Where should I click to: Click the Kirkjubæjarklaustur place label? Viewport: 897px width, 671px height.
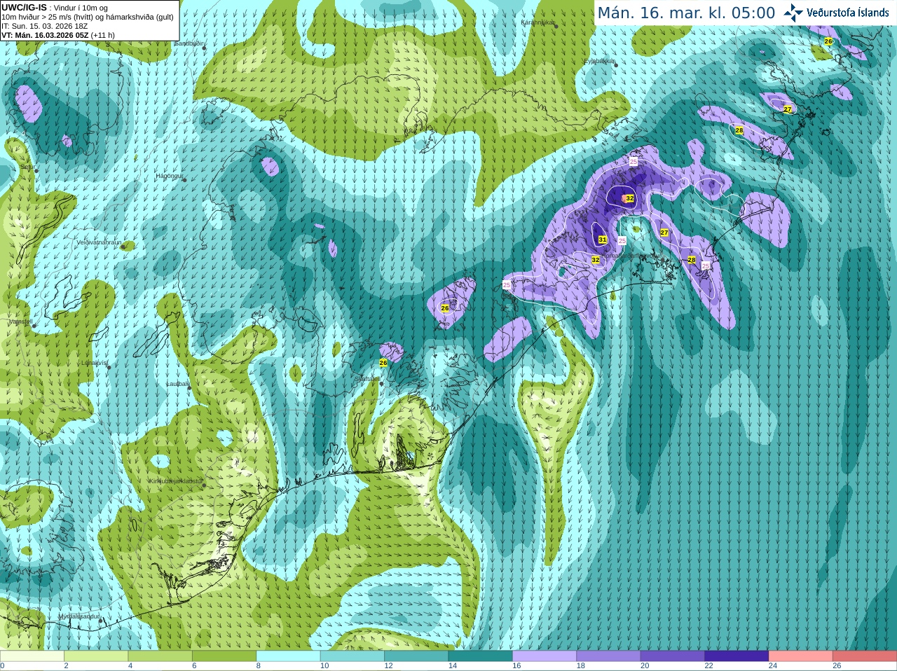coord(176,481)
